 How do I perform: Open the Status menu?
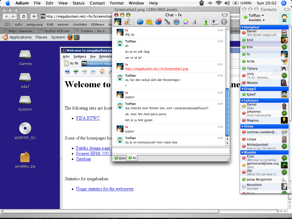(x=78, y=3)
